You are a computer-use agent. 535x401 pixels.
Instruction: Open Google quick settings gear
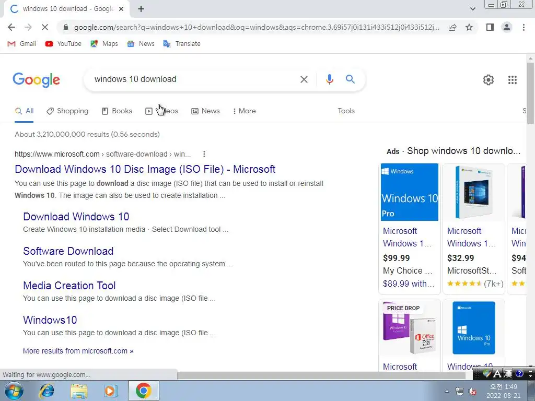pyautogui.click(x=489, y=80)
